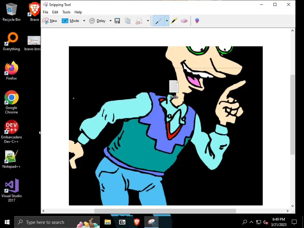
Task: Select the brave-browser image file icon
Action: coord(34,43)
